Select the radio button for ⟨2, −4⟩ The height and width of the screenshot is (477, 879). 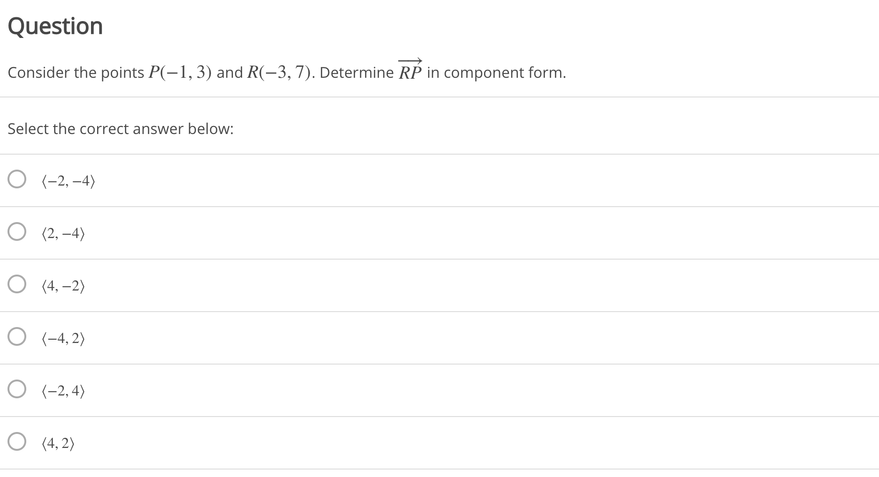point(17,231)
